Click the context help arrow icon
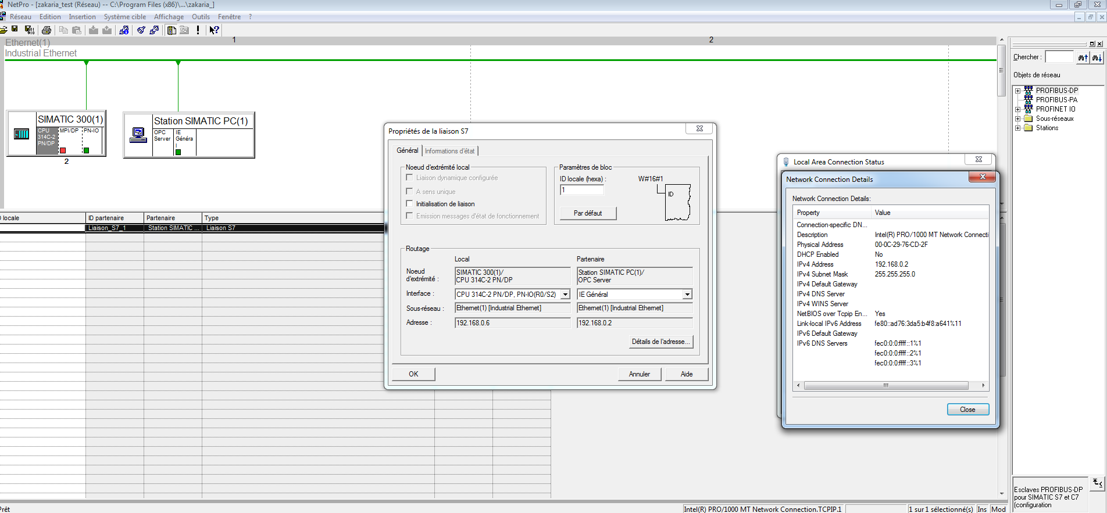This screenshot has height=513, width=1107. pos(214,30)
